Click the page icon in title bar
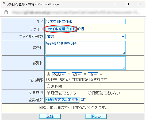 [3, 4]
